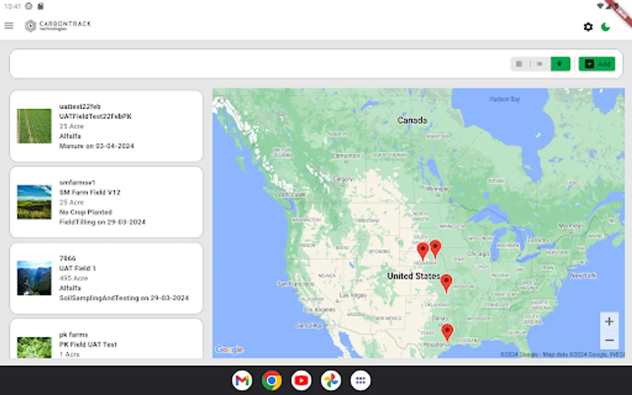Switch to grid view

click(519, 64)
